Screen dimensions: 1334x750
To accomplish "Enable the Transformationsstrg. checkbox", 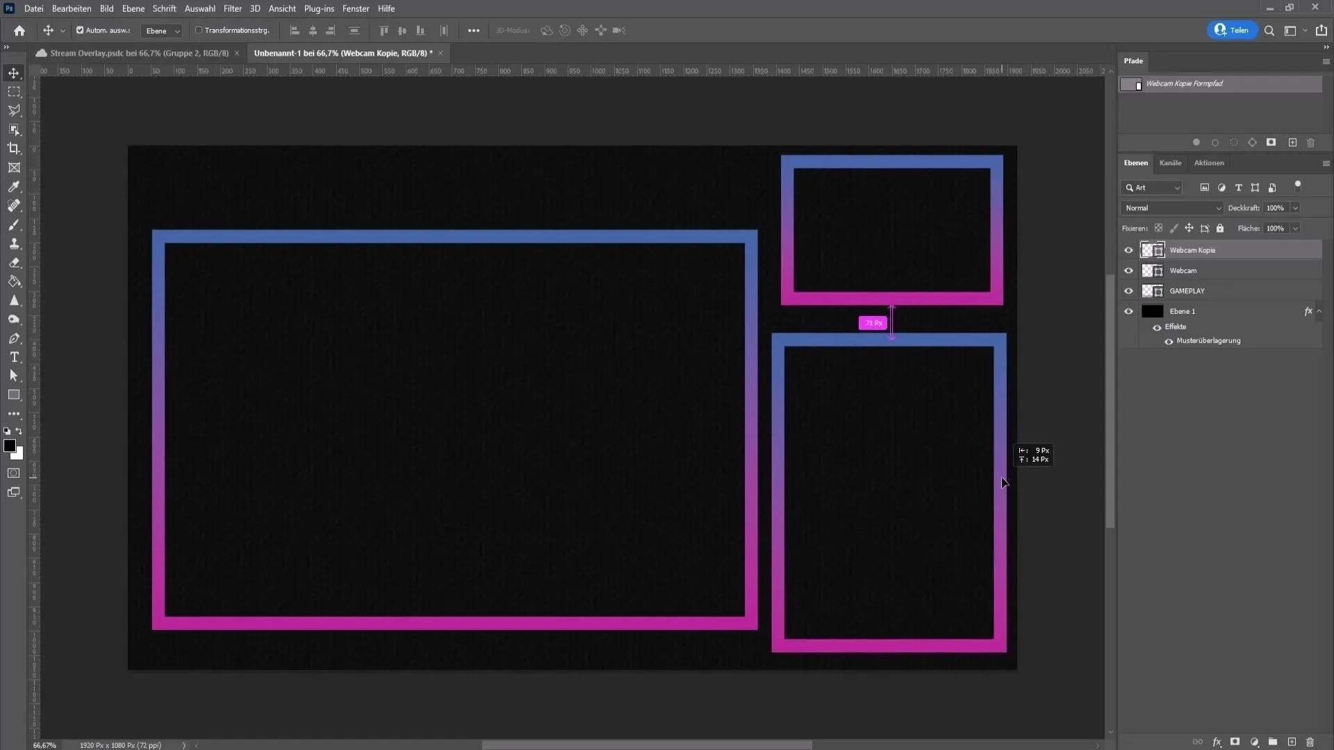I will pyautogui.click(x=199, y=31).
